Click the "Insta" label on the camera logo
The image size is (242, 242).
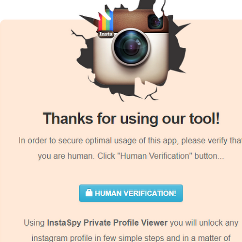click(x=106, y=34)
